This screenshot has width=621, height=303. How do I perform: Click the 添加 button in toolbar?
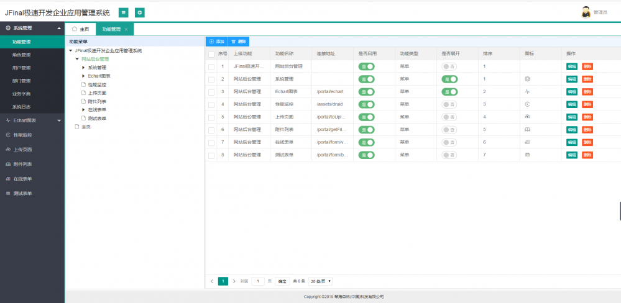(x=216, y=42)
